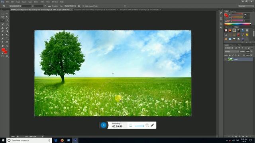This screenshot has width=255, height=143.
Task: Toggle lock image pixels brush icon
Action: (x=233, y=55)
